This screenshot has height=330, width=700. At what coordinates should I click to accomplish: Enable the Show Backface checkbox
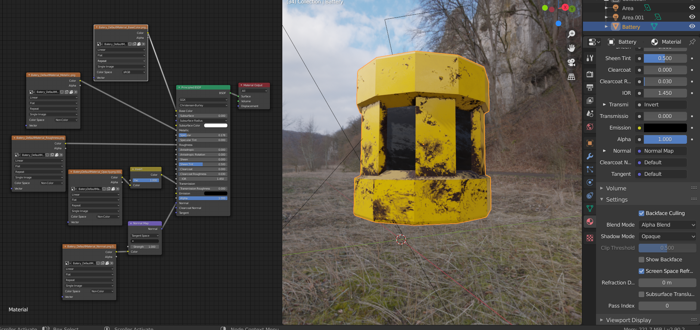641,259
